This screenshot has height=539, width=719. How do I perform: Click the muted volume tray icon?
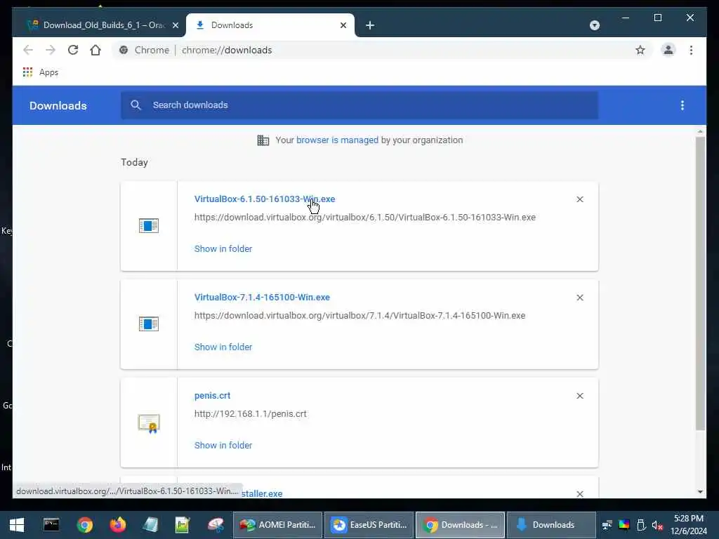(657, 525)
